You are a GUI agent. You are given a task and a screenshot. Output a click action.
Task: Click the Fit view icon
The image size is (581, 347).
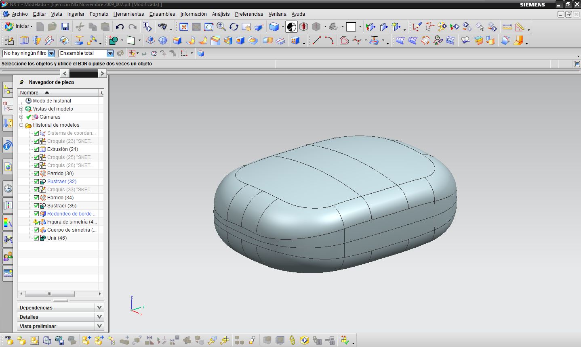coord(184,27)
